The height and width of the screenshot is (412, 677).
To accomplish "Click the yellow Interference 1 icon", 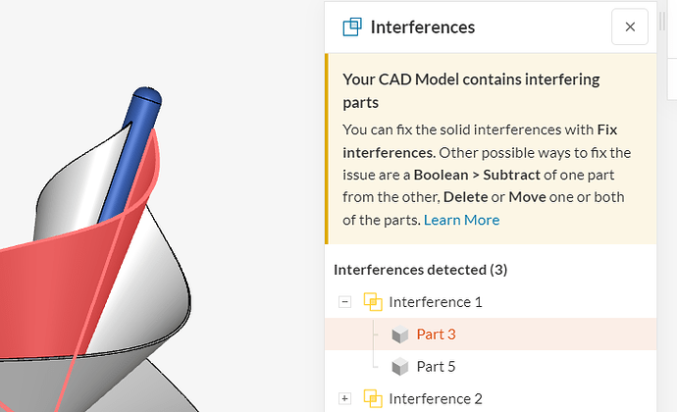I will coord(373,302).
